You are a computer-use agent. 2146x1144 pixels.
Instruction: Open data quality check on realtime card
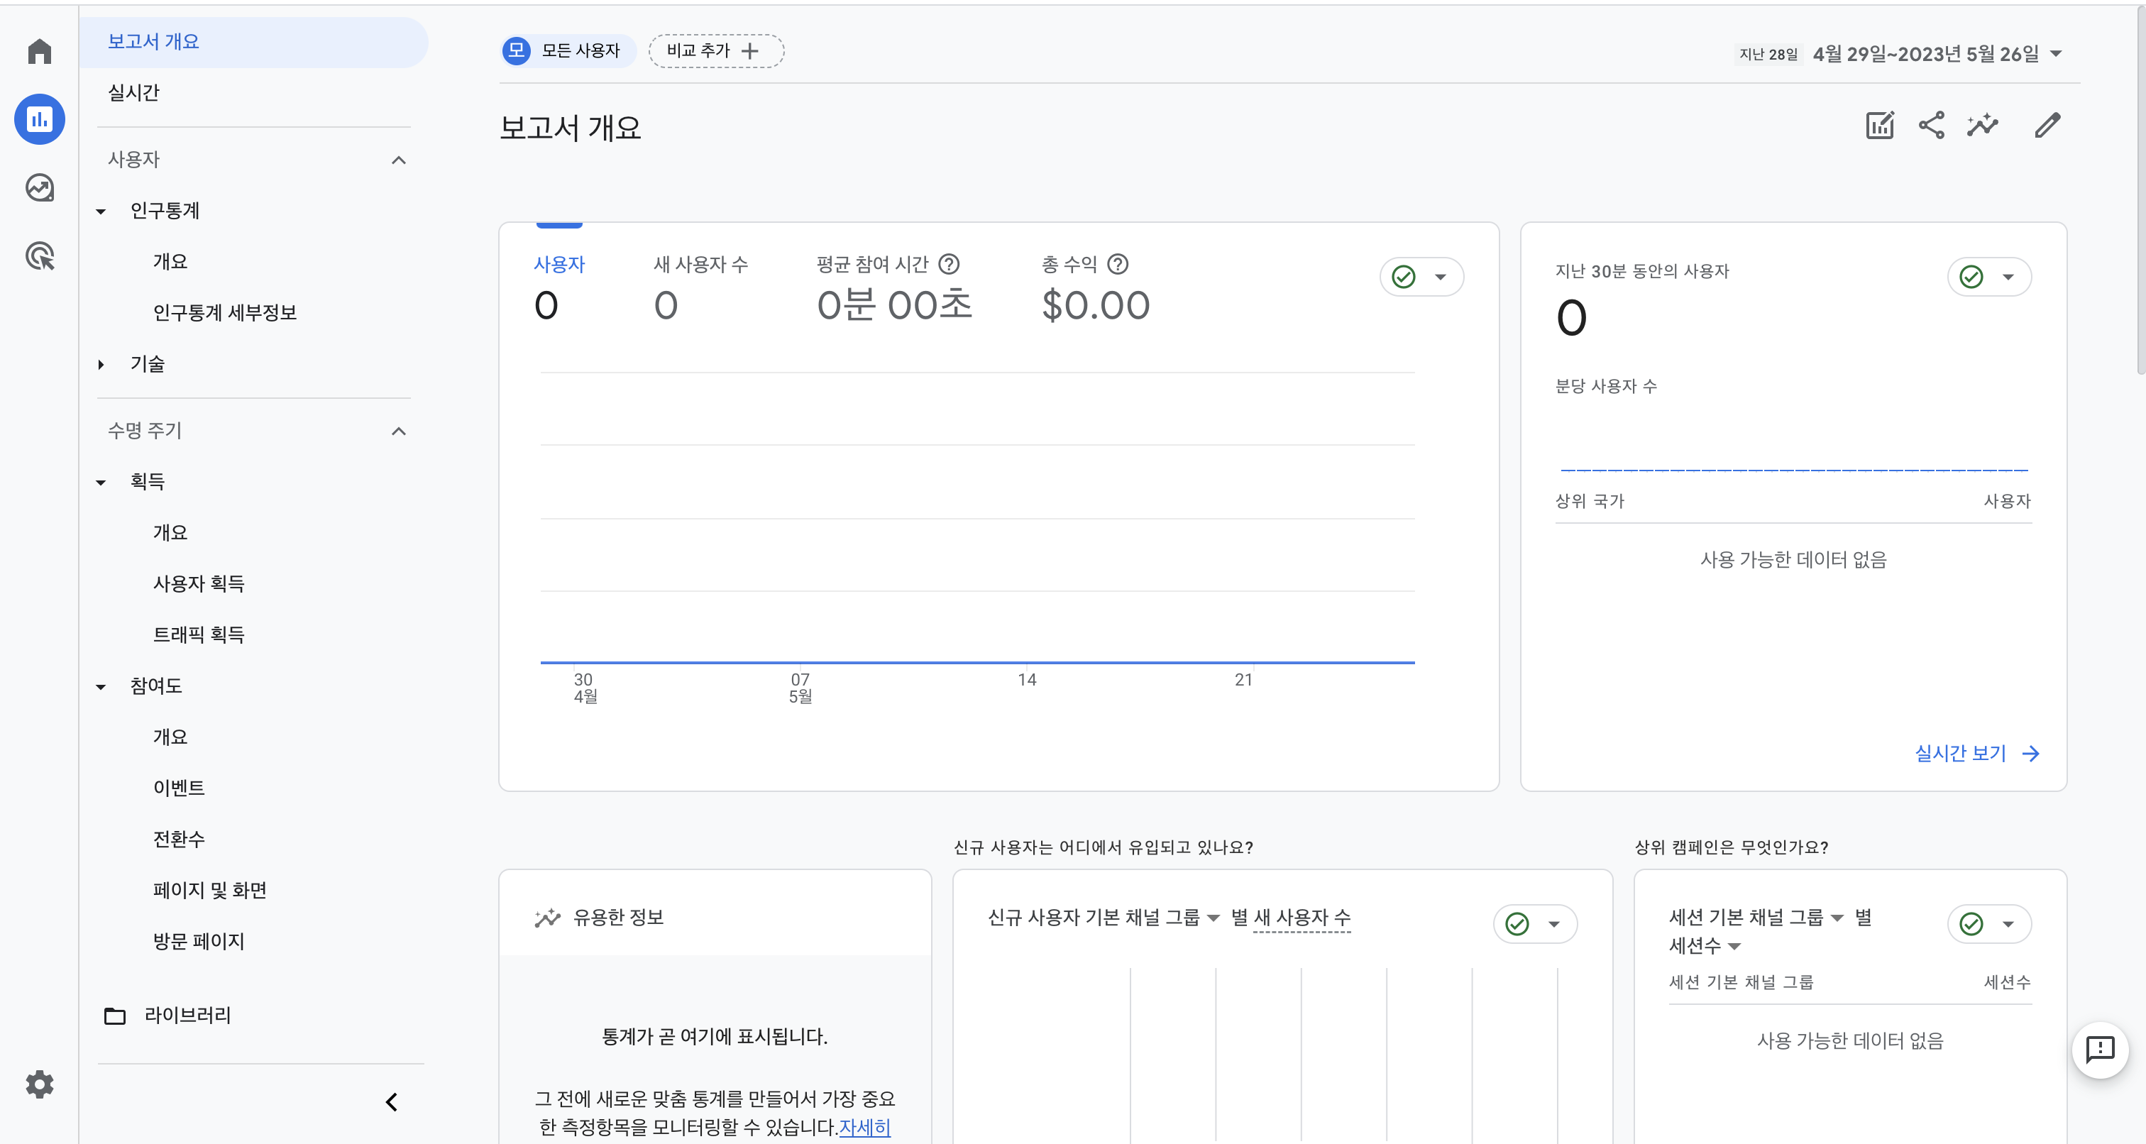click(1988, 277)
